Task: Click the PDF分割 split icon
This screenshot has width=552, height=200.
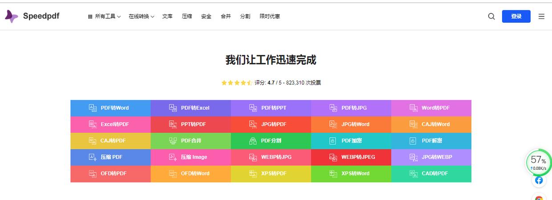Action: click(x=253, y=141)
